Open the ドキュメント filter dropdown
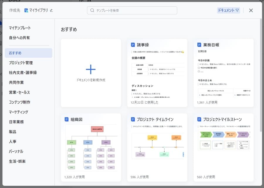 coord(228,10)
